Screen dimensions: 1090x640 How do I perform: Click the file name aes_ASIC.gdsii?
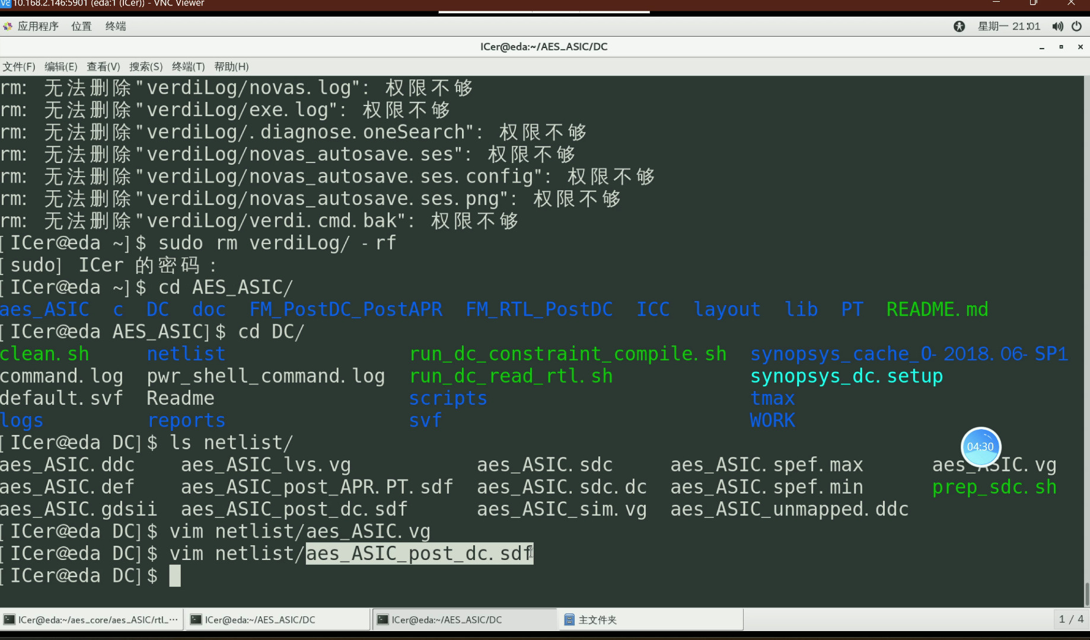(x=78, y=510)
